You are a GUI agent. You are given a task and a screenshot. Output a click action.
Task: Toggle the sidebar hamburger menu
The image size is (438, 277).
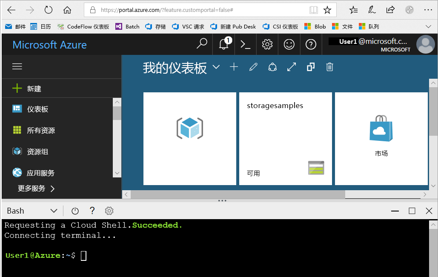pos(17,66)
